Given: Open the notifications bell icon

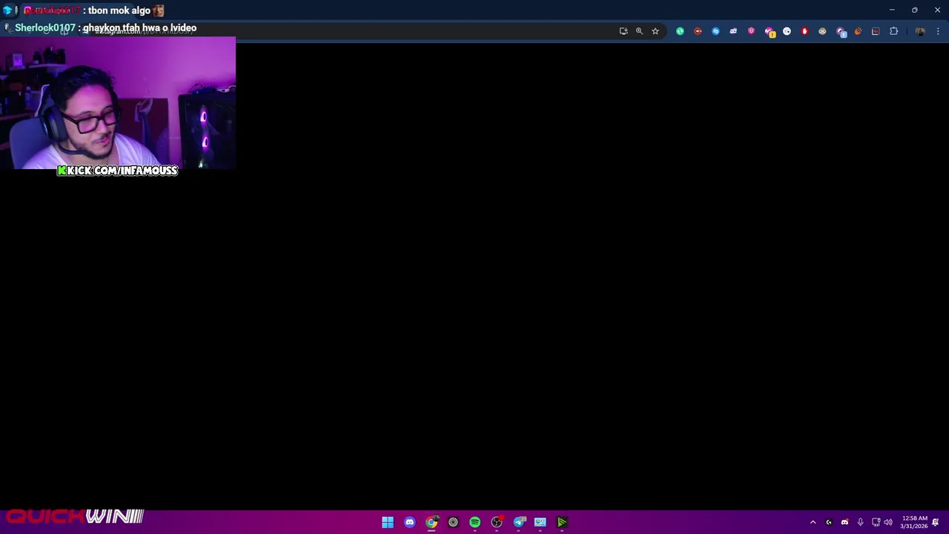Looking at the screenshot, I should tap(936, 522).
